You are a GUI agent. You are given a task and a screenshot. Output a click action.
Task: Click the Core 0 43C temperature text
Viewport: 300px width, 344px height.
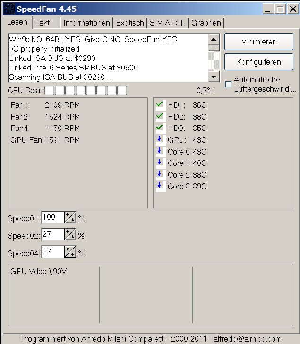coord(187,152)
